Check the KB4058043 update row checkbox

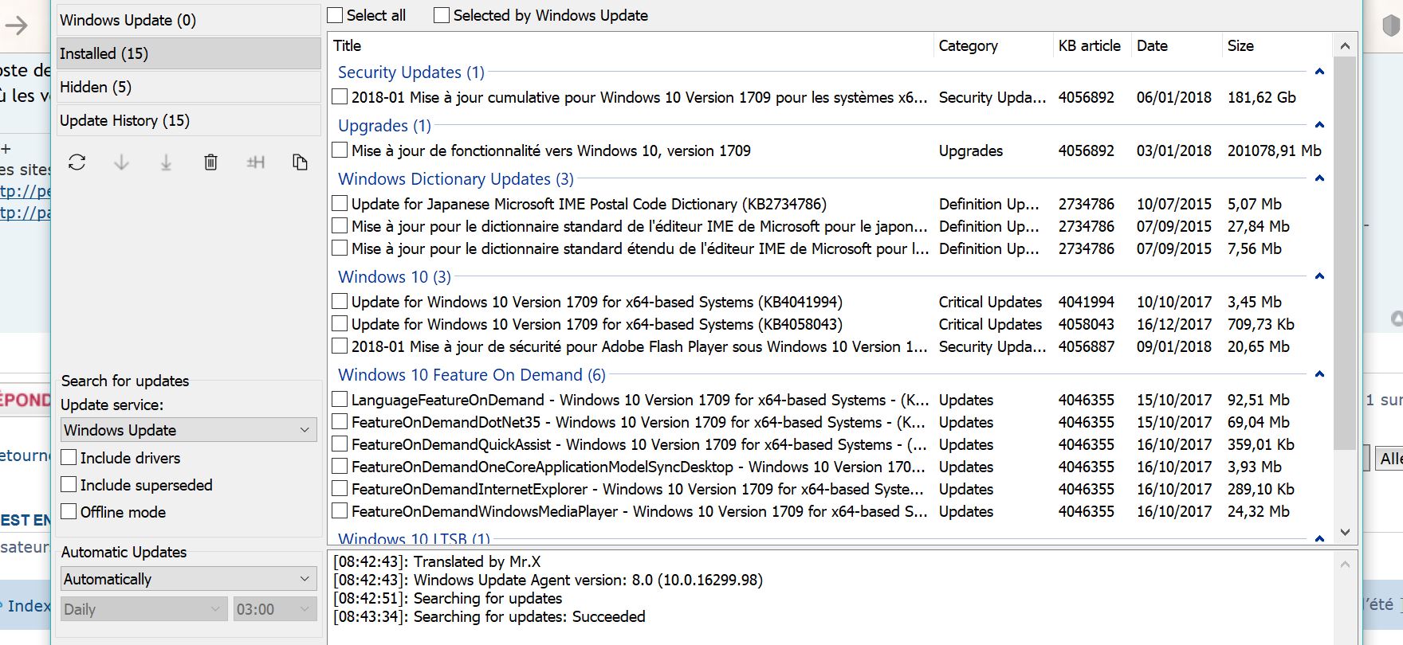tap(340, 324)
